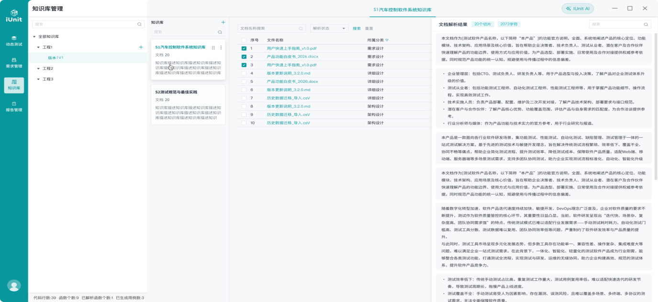This screenshot has width=658, height=302.
Task: Select the 版本1V1 tree item
Action: tap(56, 57)
